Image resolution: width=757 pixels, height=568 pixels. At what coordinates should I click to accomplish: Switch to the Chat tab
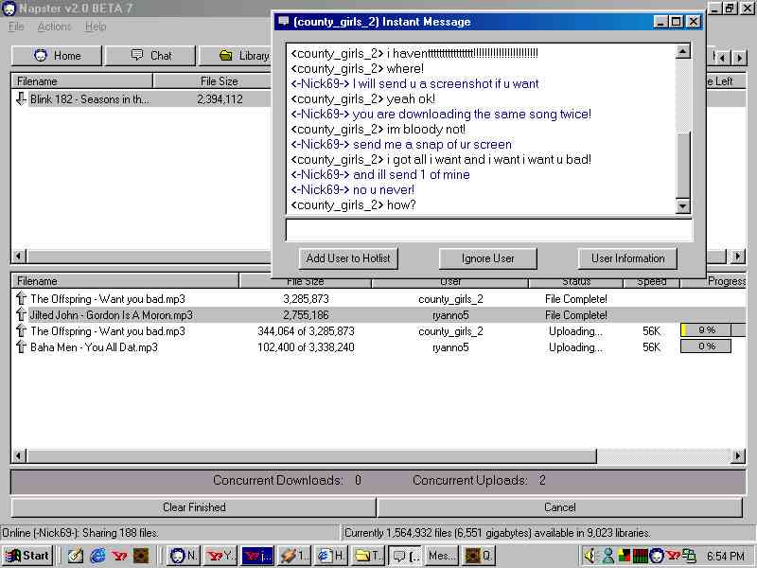tap(150, 56)
